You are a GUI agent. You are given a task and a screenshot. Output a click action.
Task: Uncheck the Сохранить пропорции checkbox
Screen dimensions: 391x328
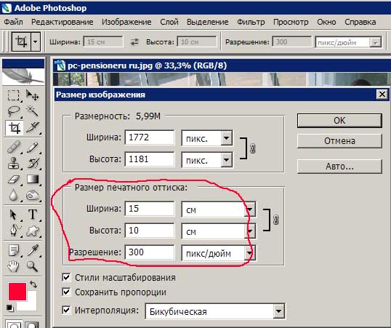pos(66,292)
